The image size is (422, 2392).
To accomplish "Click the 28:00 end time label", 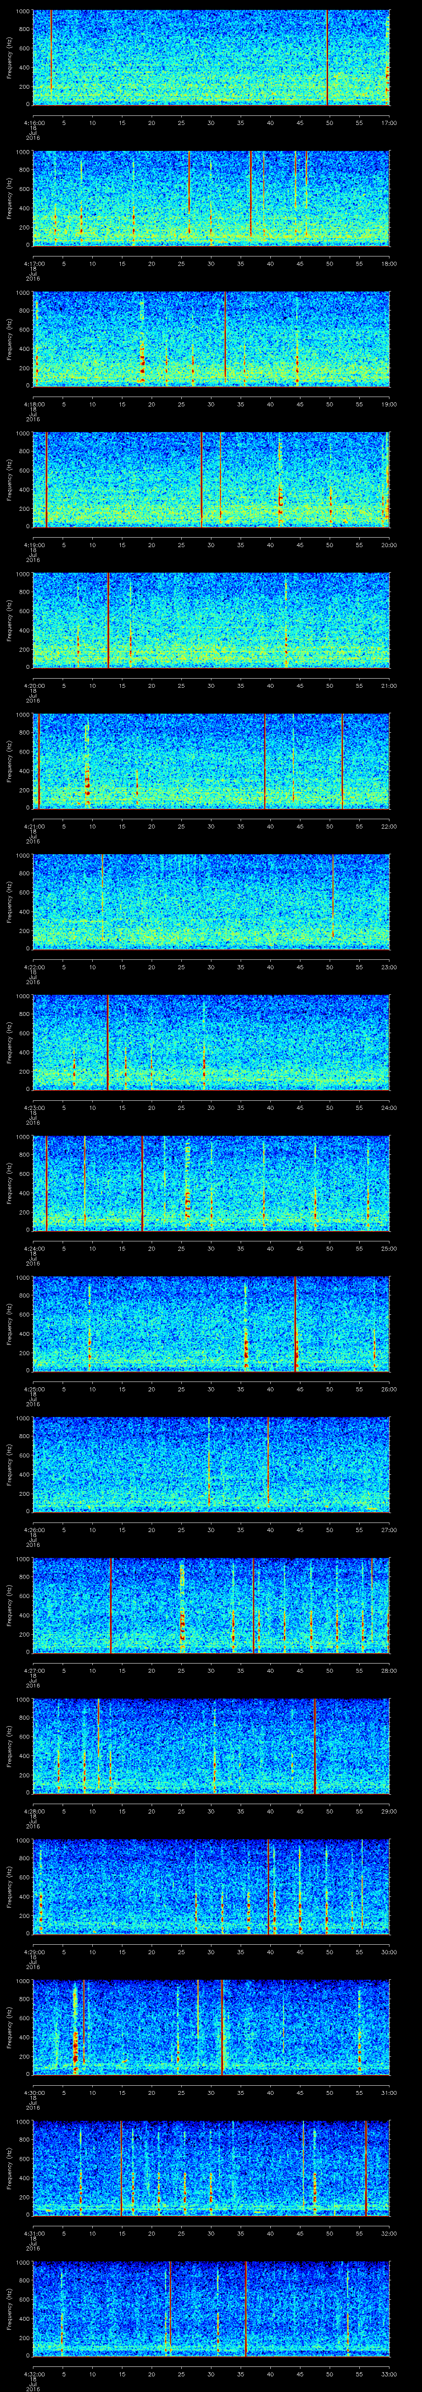I will [389, 1671].
